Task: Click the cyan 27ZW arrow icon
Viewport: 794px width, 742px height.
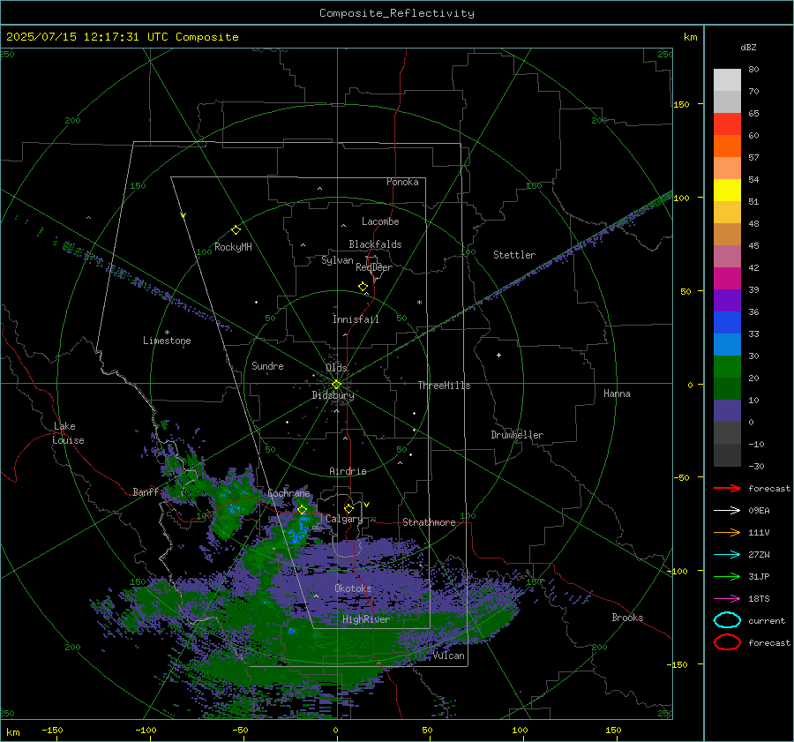Action: (727, 555)
